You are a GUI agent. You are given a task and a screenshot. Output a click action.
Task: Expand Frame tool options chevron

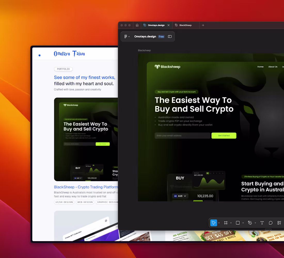[x=231, y=223]
